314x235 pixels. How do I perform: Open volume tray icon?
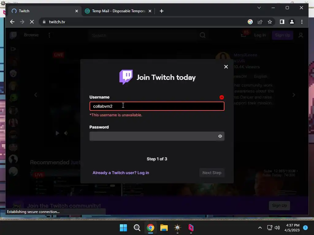[277, 228]
